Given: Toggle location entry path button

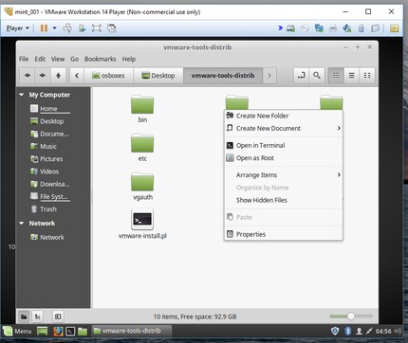Looking at the screenshot, I should click(x=302, y=76).
